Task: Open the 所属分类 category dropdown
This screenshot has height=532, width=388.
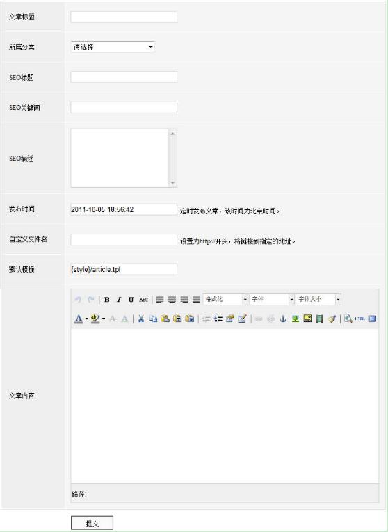Action: [x=113, y=47]
